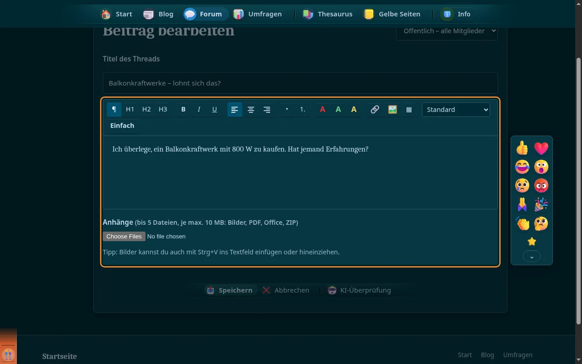Cancel editing with Abbrechen
The width and height of the screenshot is (582, 364).
(x=286, y=290)
